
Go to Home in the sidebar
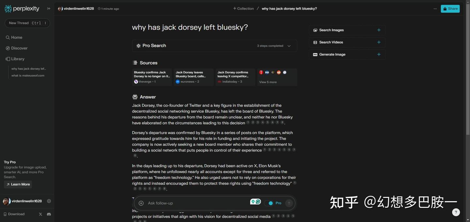[14, 37]
